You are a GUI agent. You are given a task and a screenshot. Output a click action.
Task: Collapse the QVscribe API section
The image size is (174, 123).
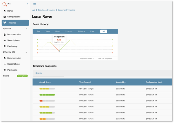[26, 52]
